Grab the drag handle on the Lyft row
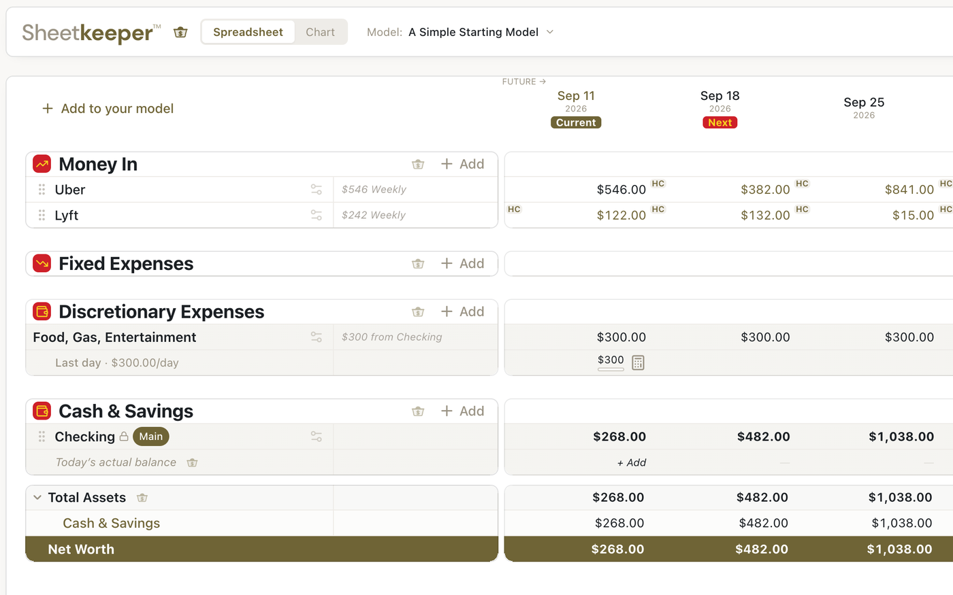The width and height of the screenshot is (953, 595). pyautogui.click(x=42, y=215)
